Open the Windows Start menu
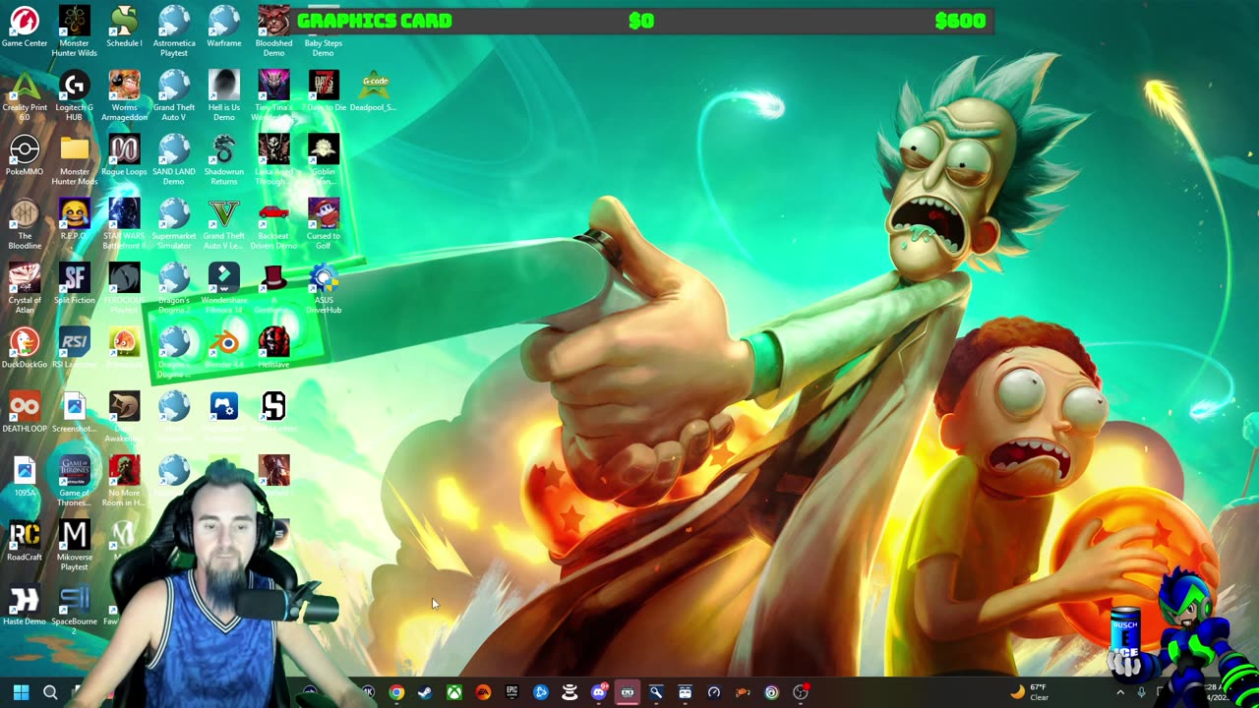The width and height of the screenshot is (1259, 708). coord(21,692)
